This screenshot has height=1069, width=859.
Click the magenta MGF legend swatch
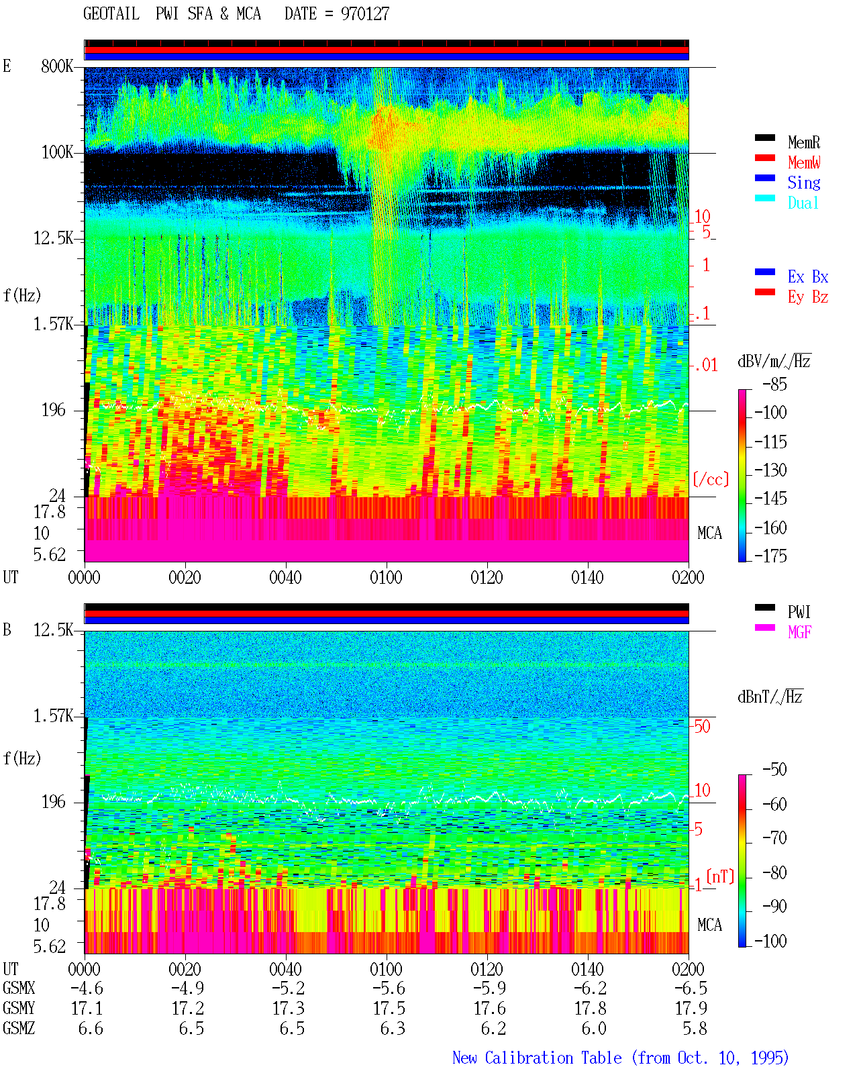[x=764, y=627]
